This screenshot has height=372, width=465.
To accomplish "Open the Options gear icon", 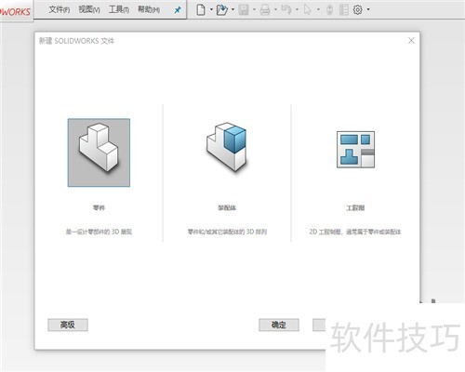I will point(358,9).
